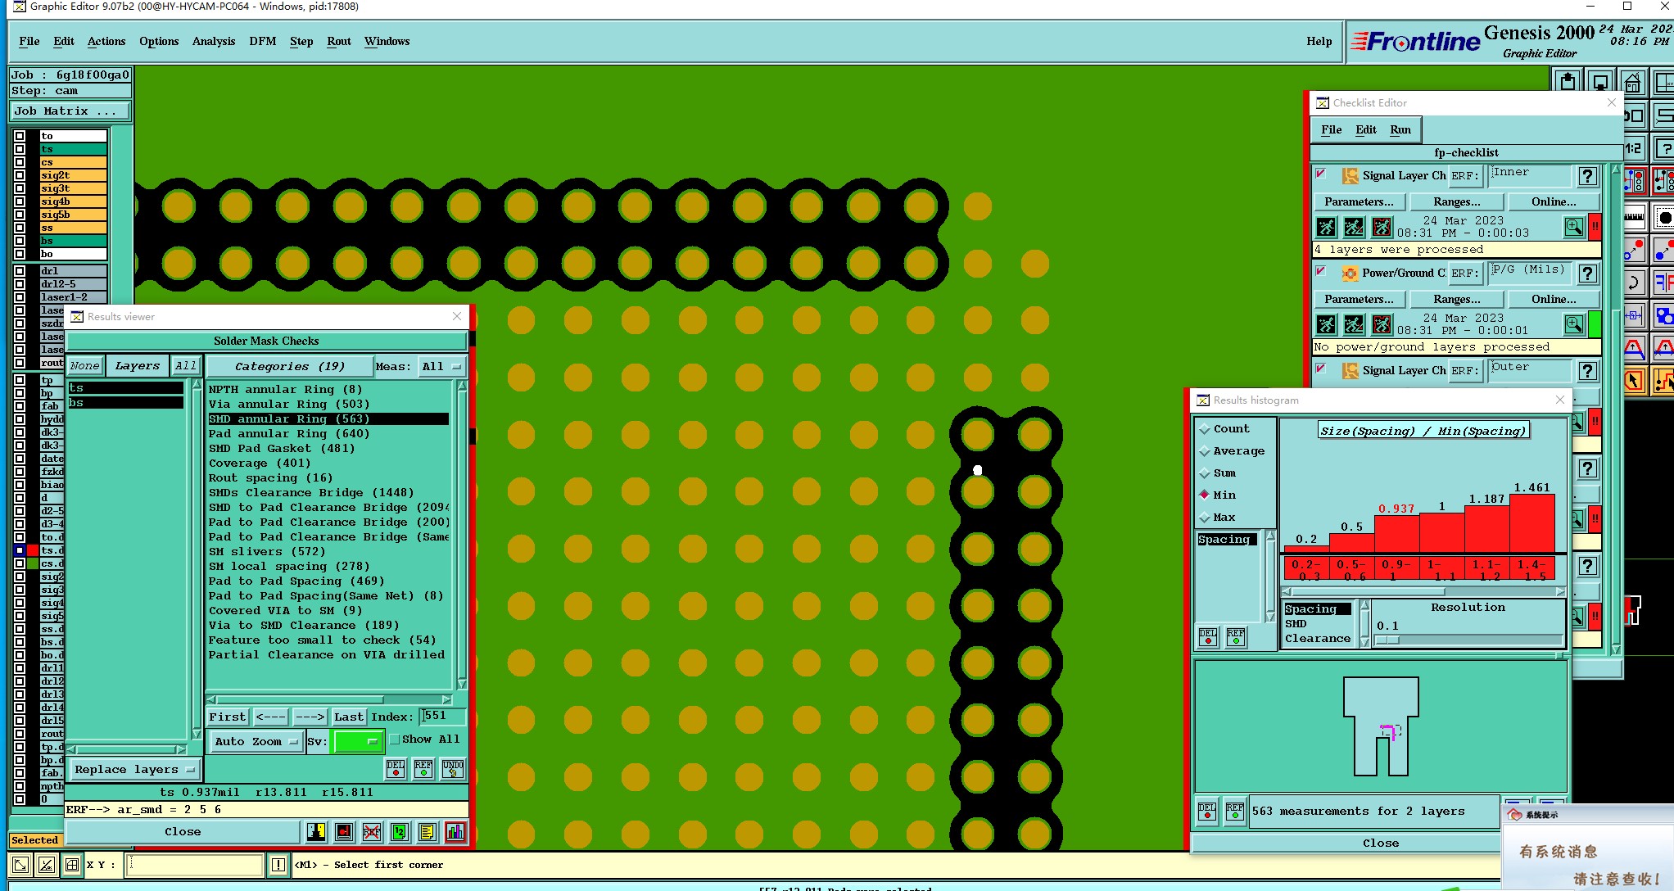Open the histogram chart icon in Results viewer
This screenshot has height=891, width=1674.
[455, 832]
